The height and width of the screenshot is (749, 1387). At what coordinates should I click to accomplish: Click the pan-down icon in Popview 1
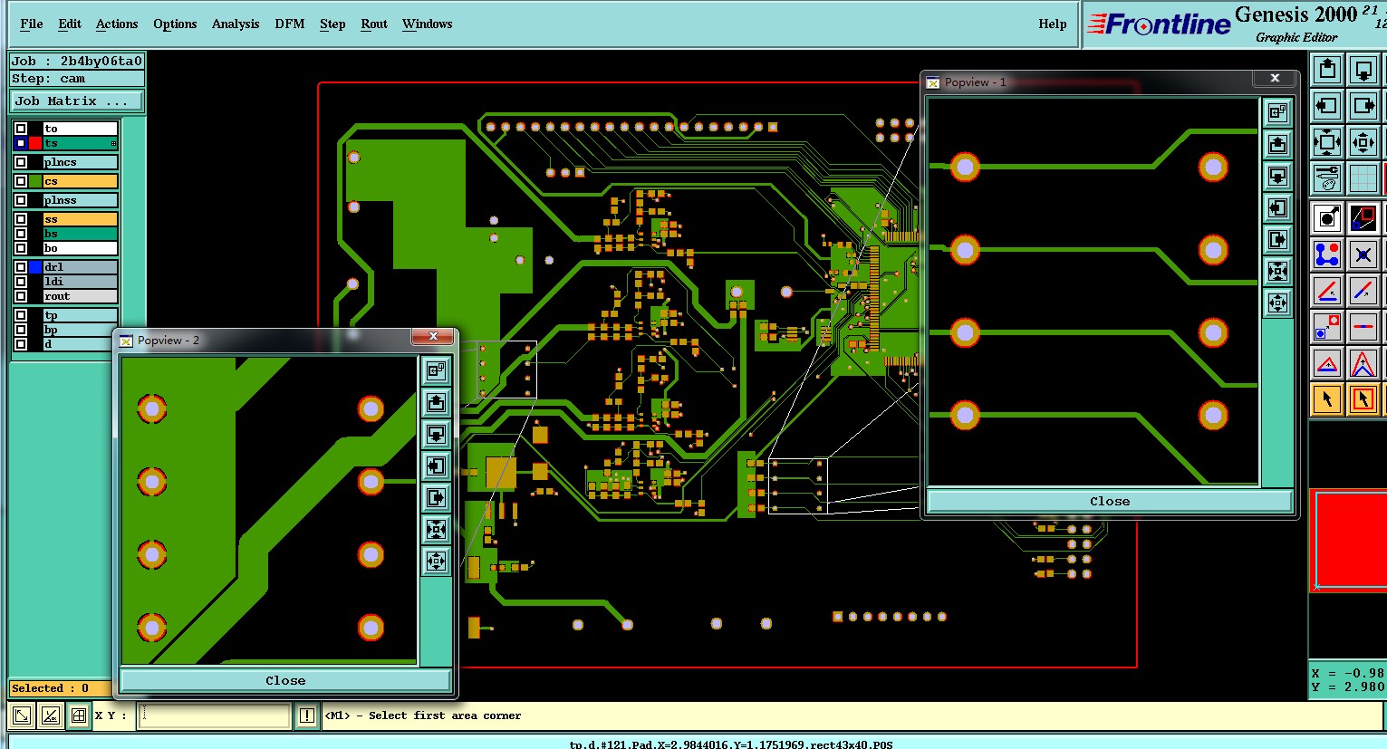pyautogui.click(x=1277, y=176)
